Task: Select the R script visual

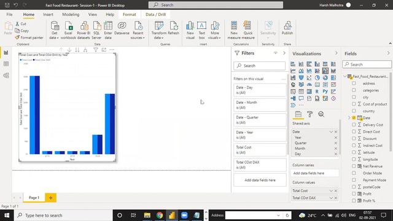Action: point(317,91)
